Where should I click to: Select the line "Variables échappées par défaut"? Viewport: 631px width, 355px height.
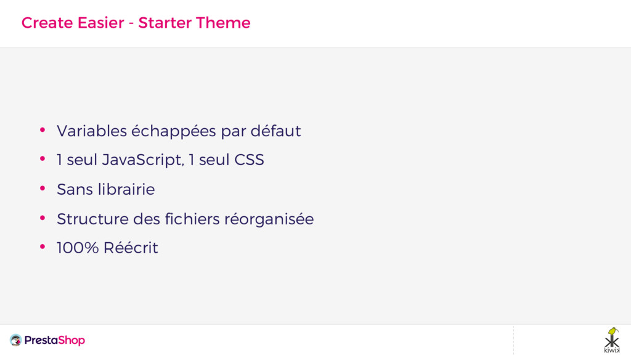(x=179, y=131)
